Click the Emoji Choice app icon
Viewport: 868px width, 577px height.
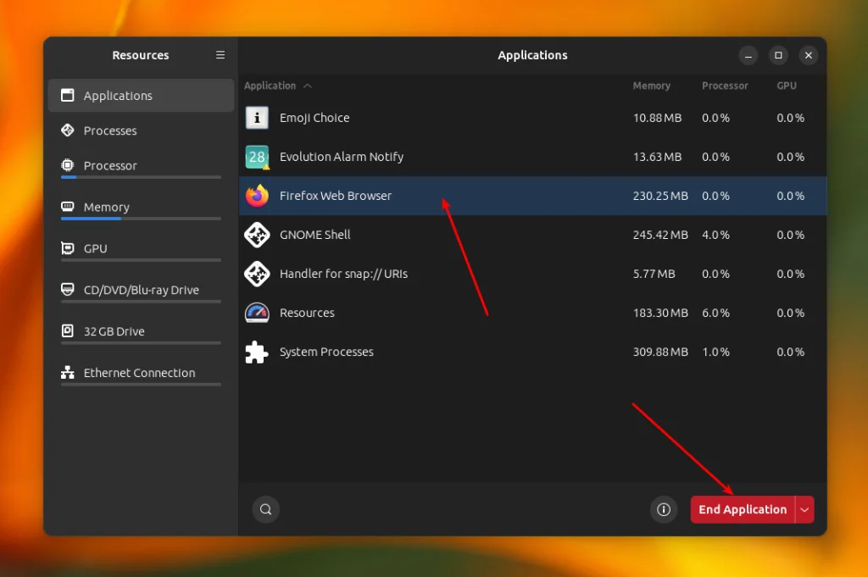257,118
